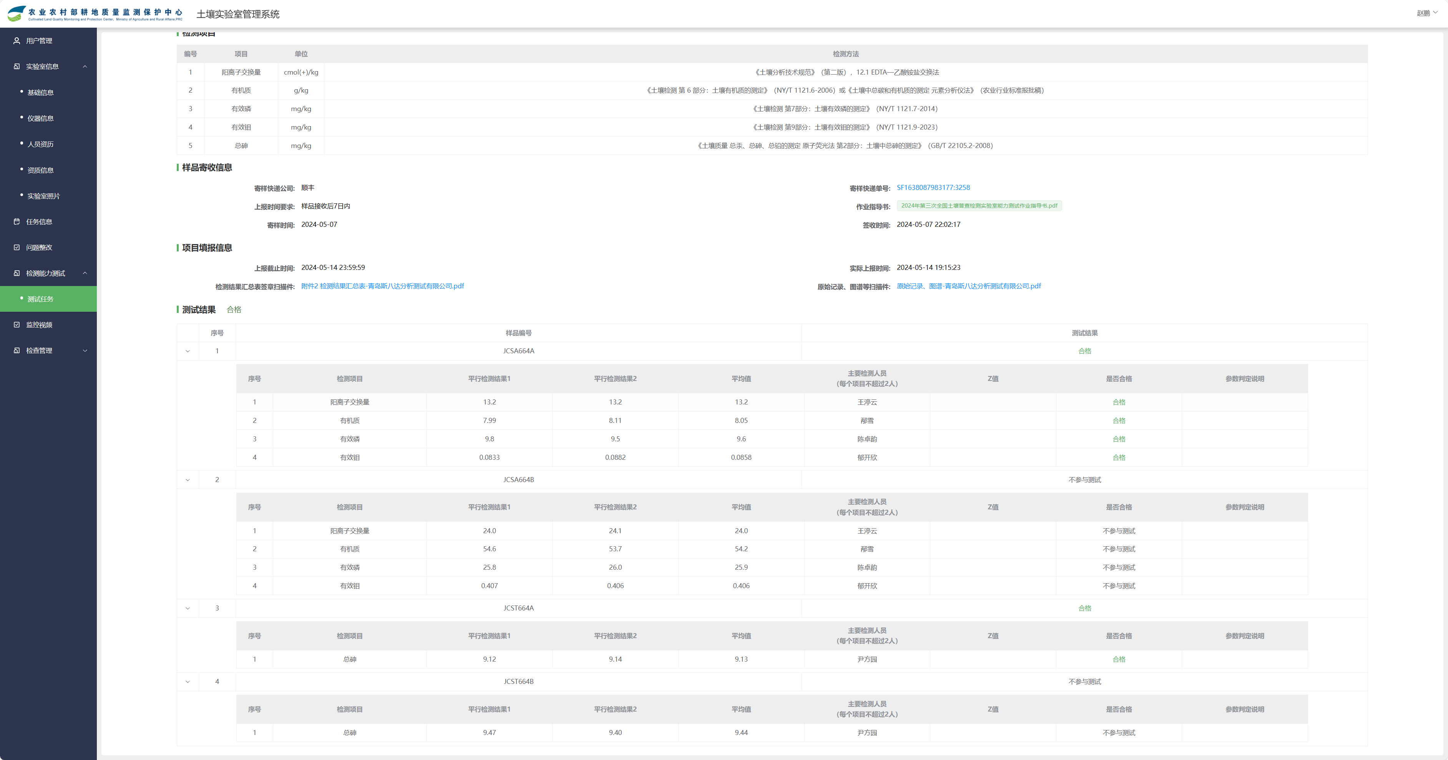Click 陈卓韵 in JCSA664B sub-table
The image size is (1448, 760).
[867, 568]
